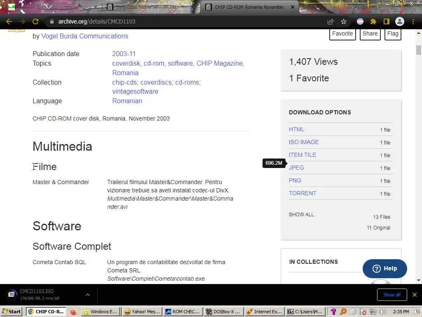Switch to 7-Zip C:\Users taskbar item
The width and height of the screenshot is (422, 317).
click(x=305, y=312)
